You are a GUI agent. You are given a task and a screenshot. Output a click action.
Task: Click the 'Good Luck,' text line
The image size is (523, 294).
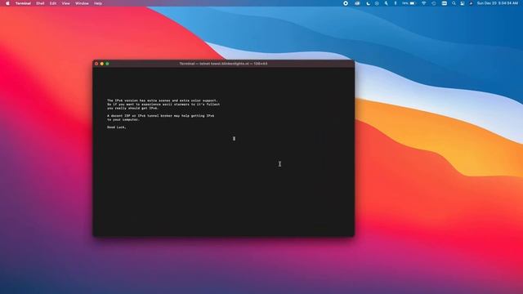(116, 127)
